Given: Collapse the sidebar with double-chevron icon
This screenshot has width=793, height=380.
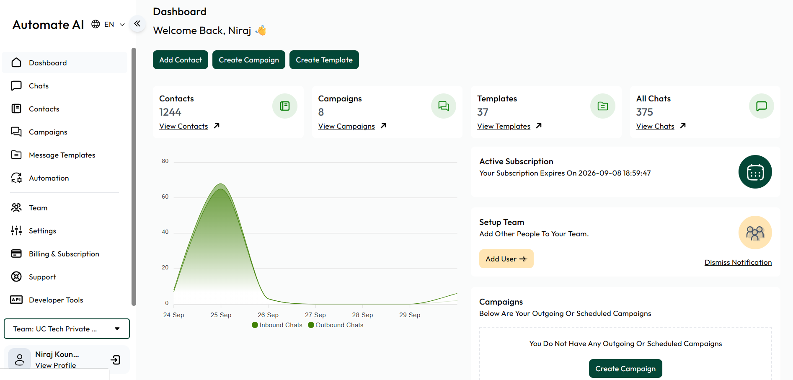Looking at the screenshot, I should pos(137,24).
